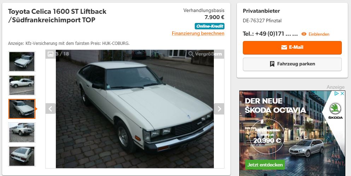This screenshot has width=351, height=176.
Task: Click the envelope icon on E-Mail button
Action: [x=284, y=47]
